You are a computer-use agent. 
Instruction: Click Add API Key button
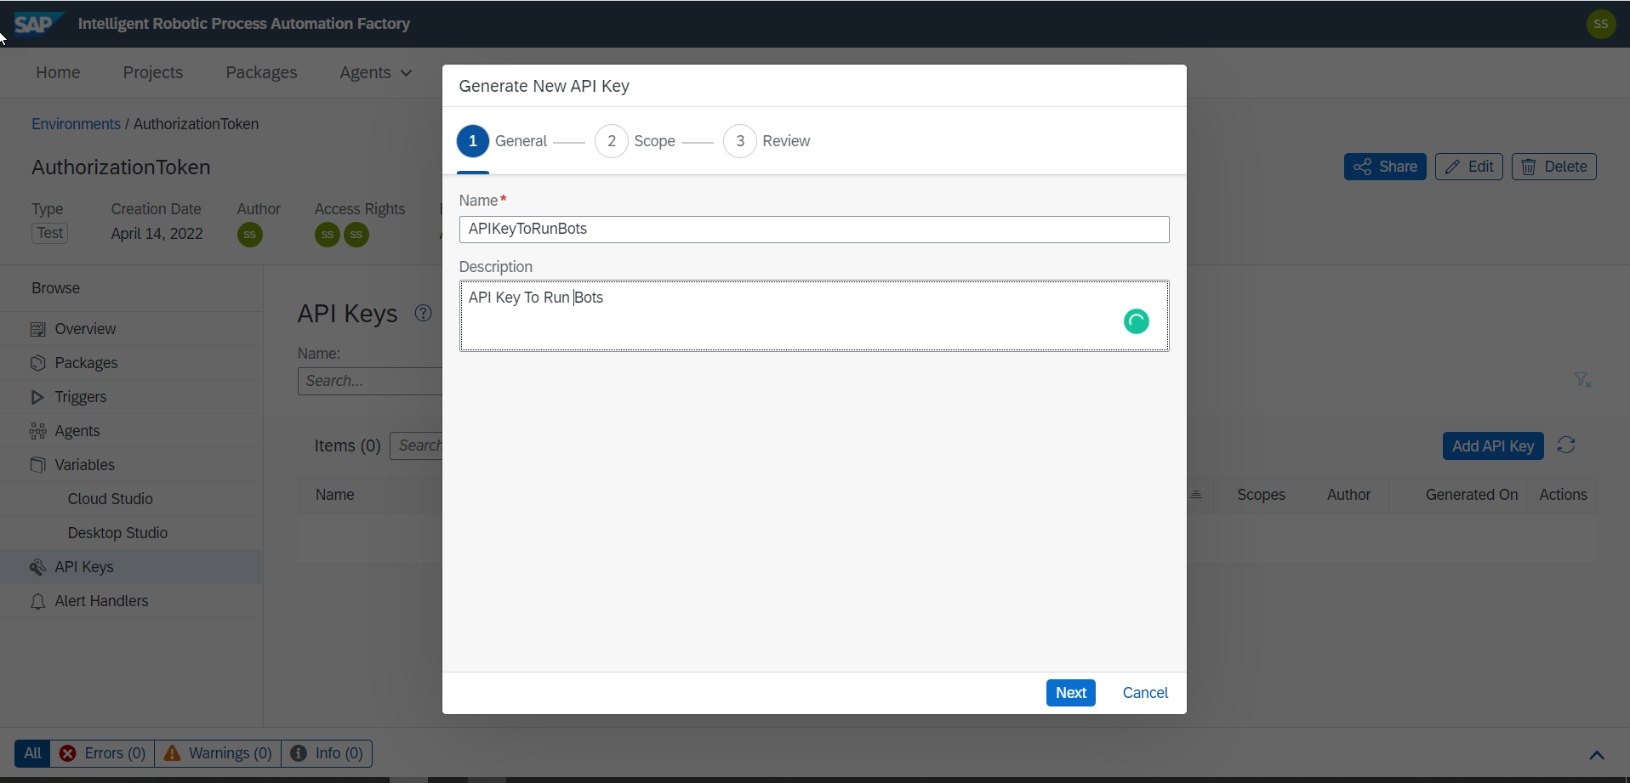(x=1493, y=446)
